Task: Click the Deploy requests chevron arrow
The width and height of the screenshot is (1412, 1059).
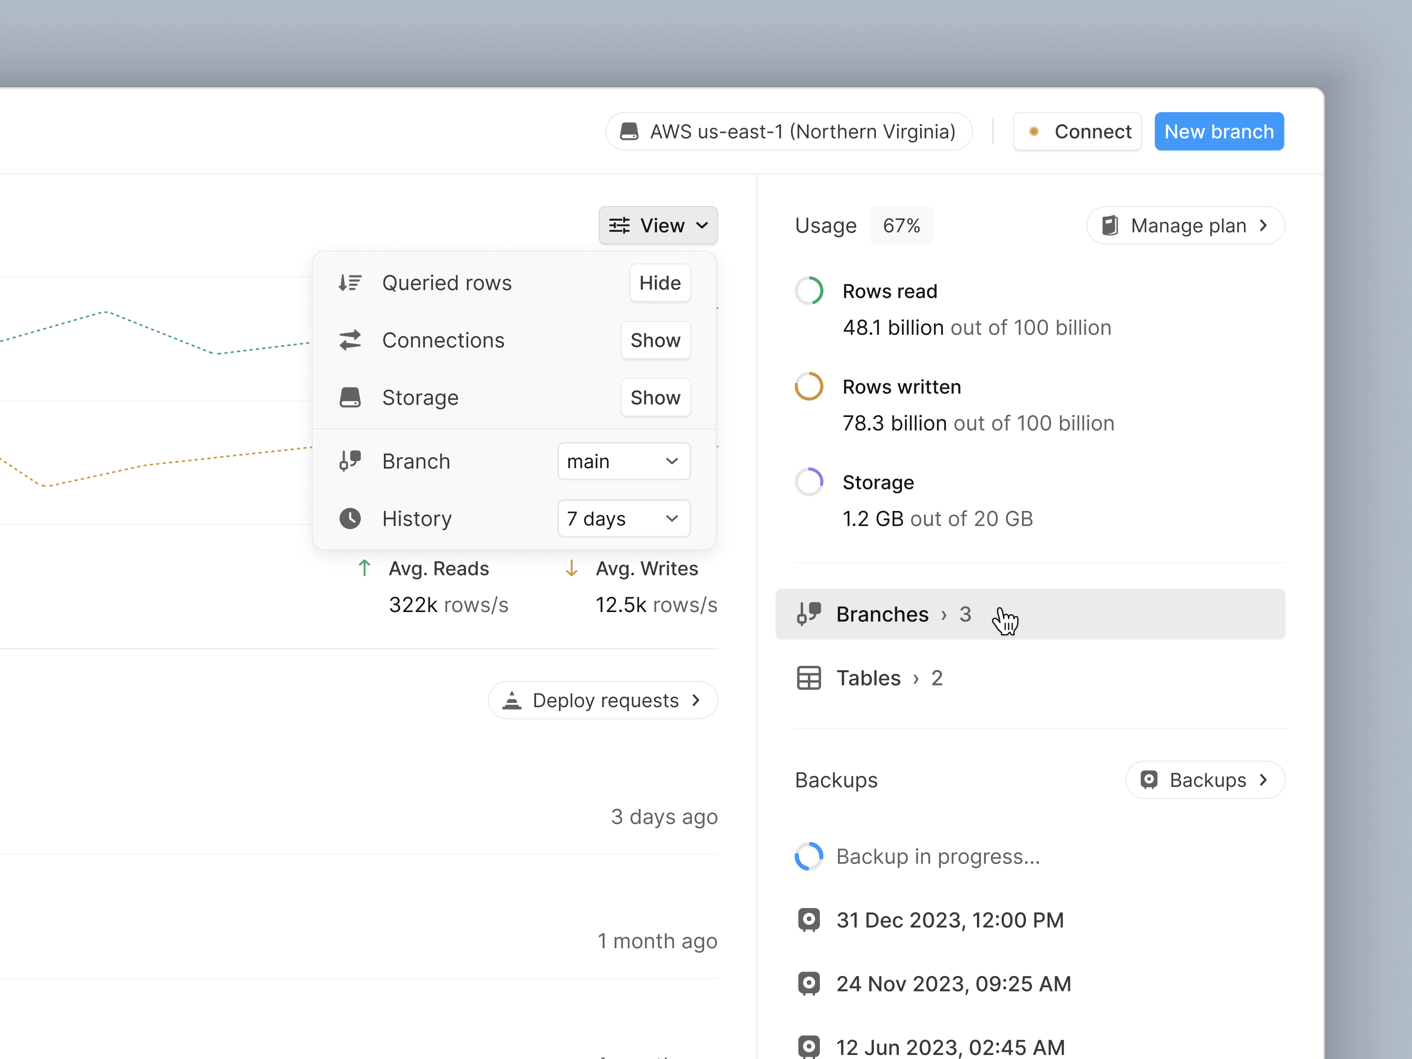Action: tap(696, 700)
